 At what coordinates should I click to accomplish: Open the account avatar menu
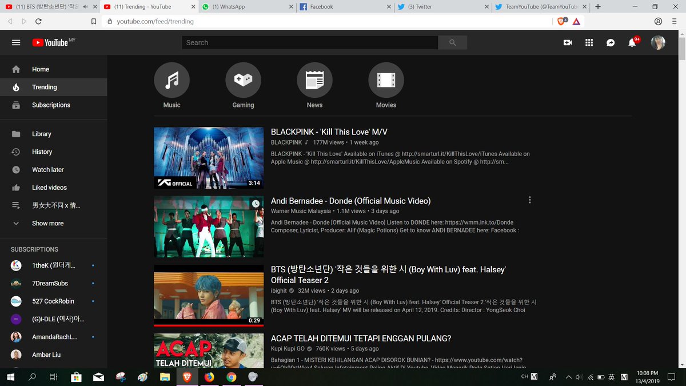(658, 42)
